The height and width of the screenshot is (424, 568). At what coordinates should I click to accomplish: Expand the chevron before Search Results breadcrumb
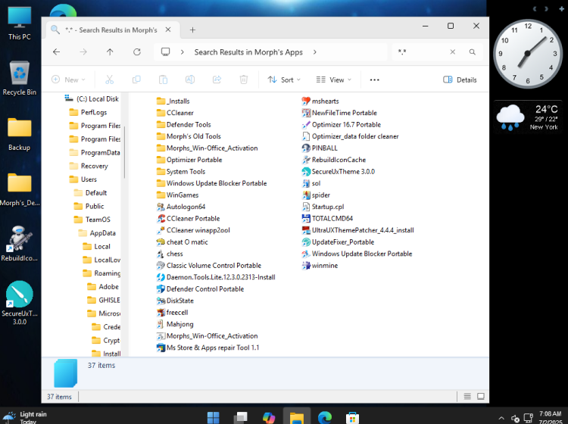click(183, 52)
